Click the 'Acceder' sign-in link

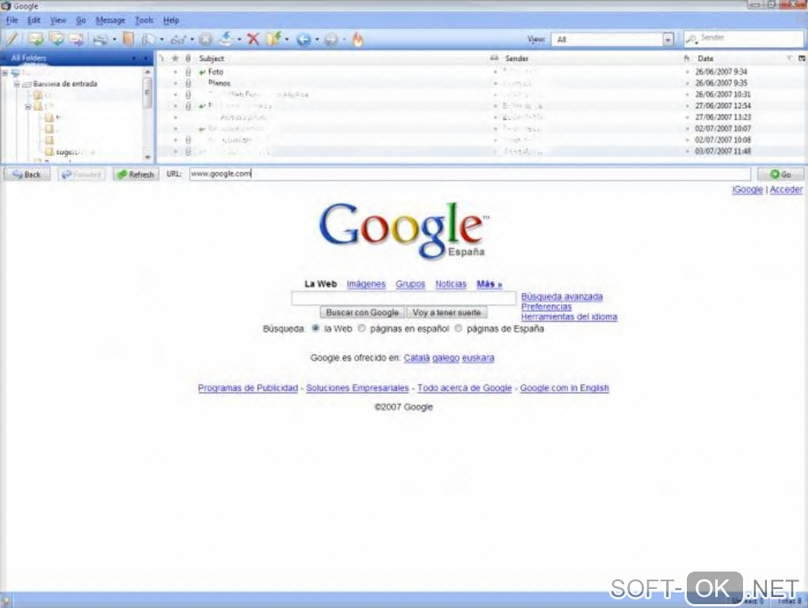pyautogui.click(x=787, y=189)
